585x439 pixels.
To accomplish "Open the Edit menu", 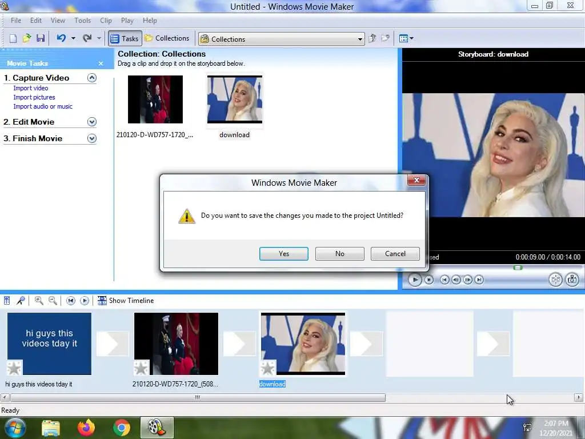I will click(36, 21).
